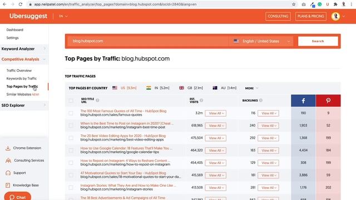Viewport: 356px width, 200px height.
Task: Click the Ubersuggest logo
Action: pos(28,16)
